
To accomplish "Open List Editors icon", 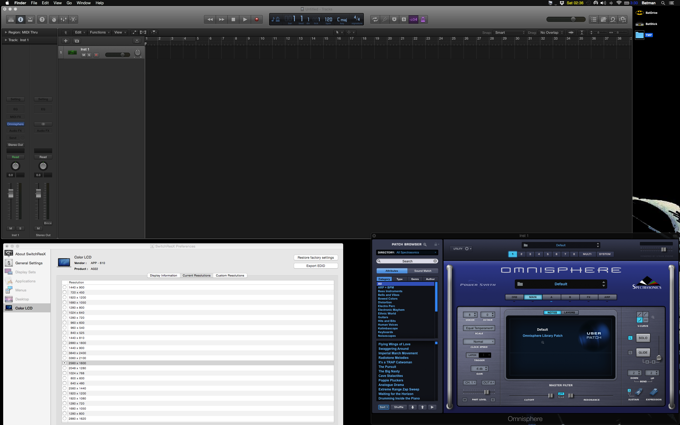I will tap(594, 19).
